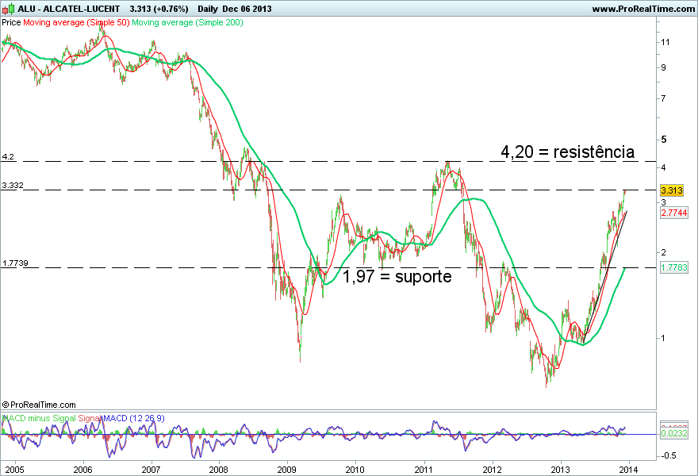The height and width of the screenshot is (476, 698).
Task: Click the 7 price axis label
Action: tap(664, 98)
